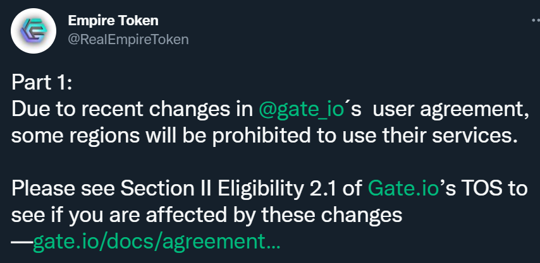Click the hexagonal E logo in avatar
This screenshot has height=263, width=540.
coord(34,30)
